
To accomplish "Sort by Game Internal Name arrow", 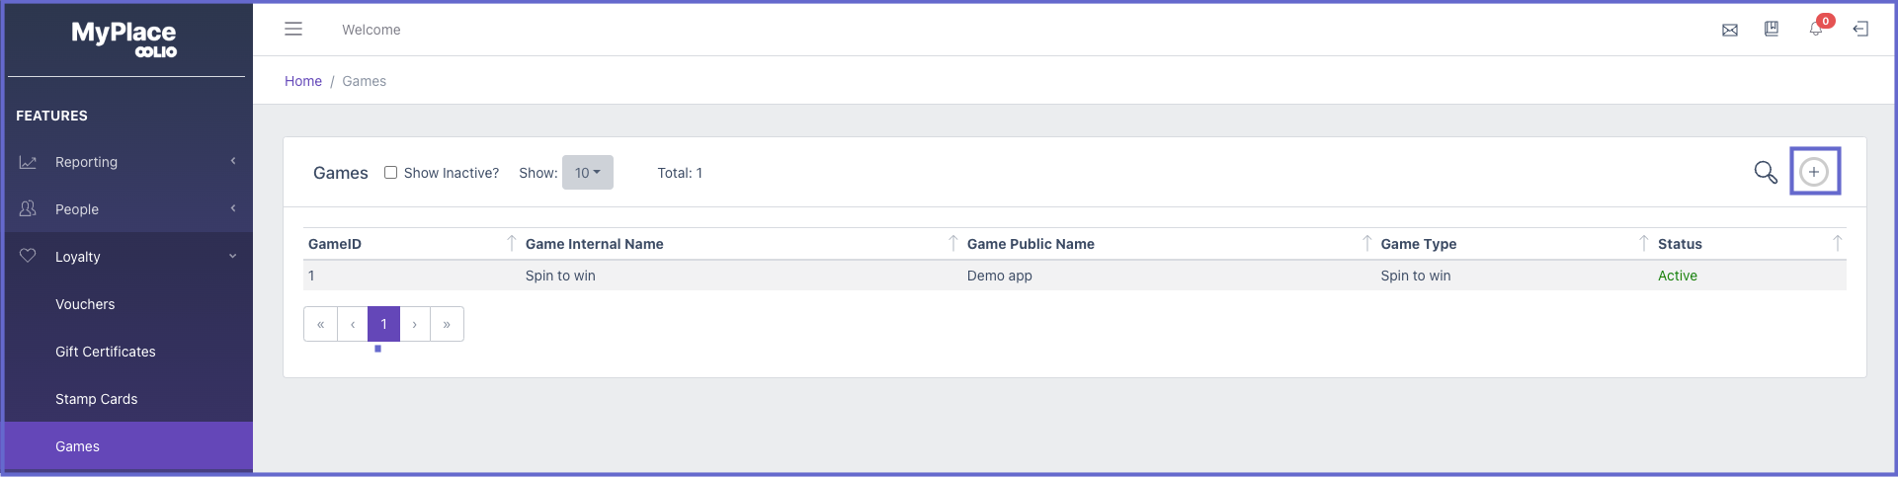I will [x=952, y=243].
